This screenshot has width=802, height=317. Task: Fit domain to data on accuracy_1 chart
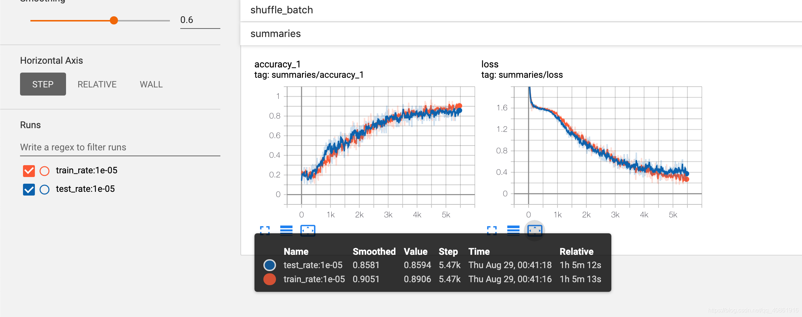(x=308, y=231)
